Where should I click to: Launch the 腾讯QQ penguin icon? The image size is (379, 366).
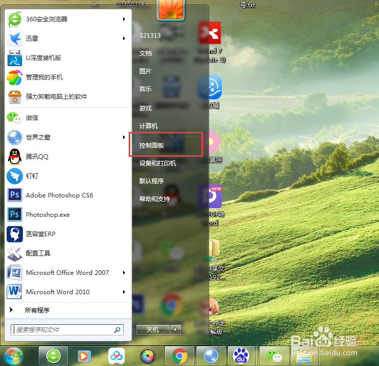15,156
